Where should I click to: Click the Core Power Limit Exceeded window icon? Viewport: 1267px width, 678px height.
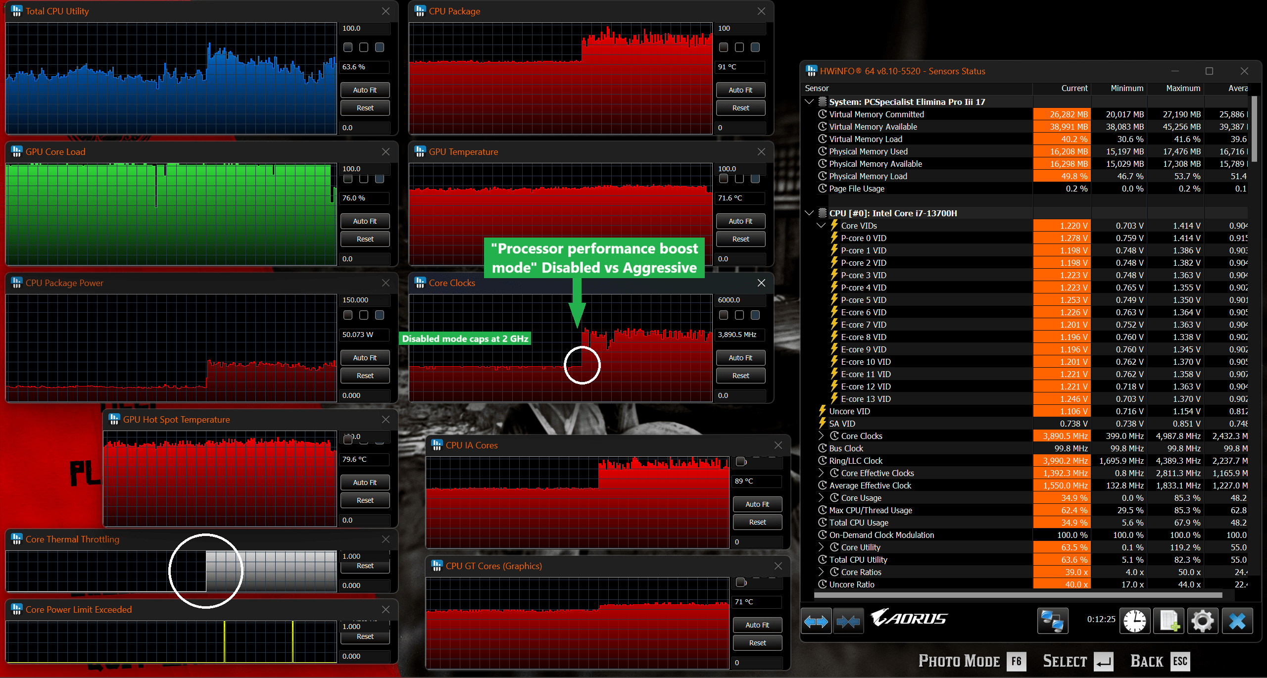point(17,609)
